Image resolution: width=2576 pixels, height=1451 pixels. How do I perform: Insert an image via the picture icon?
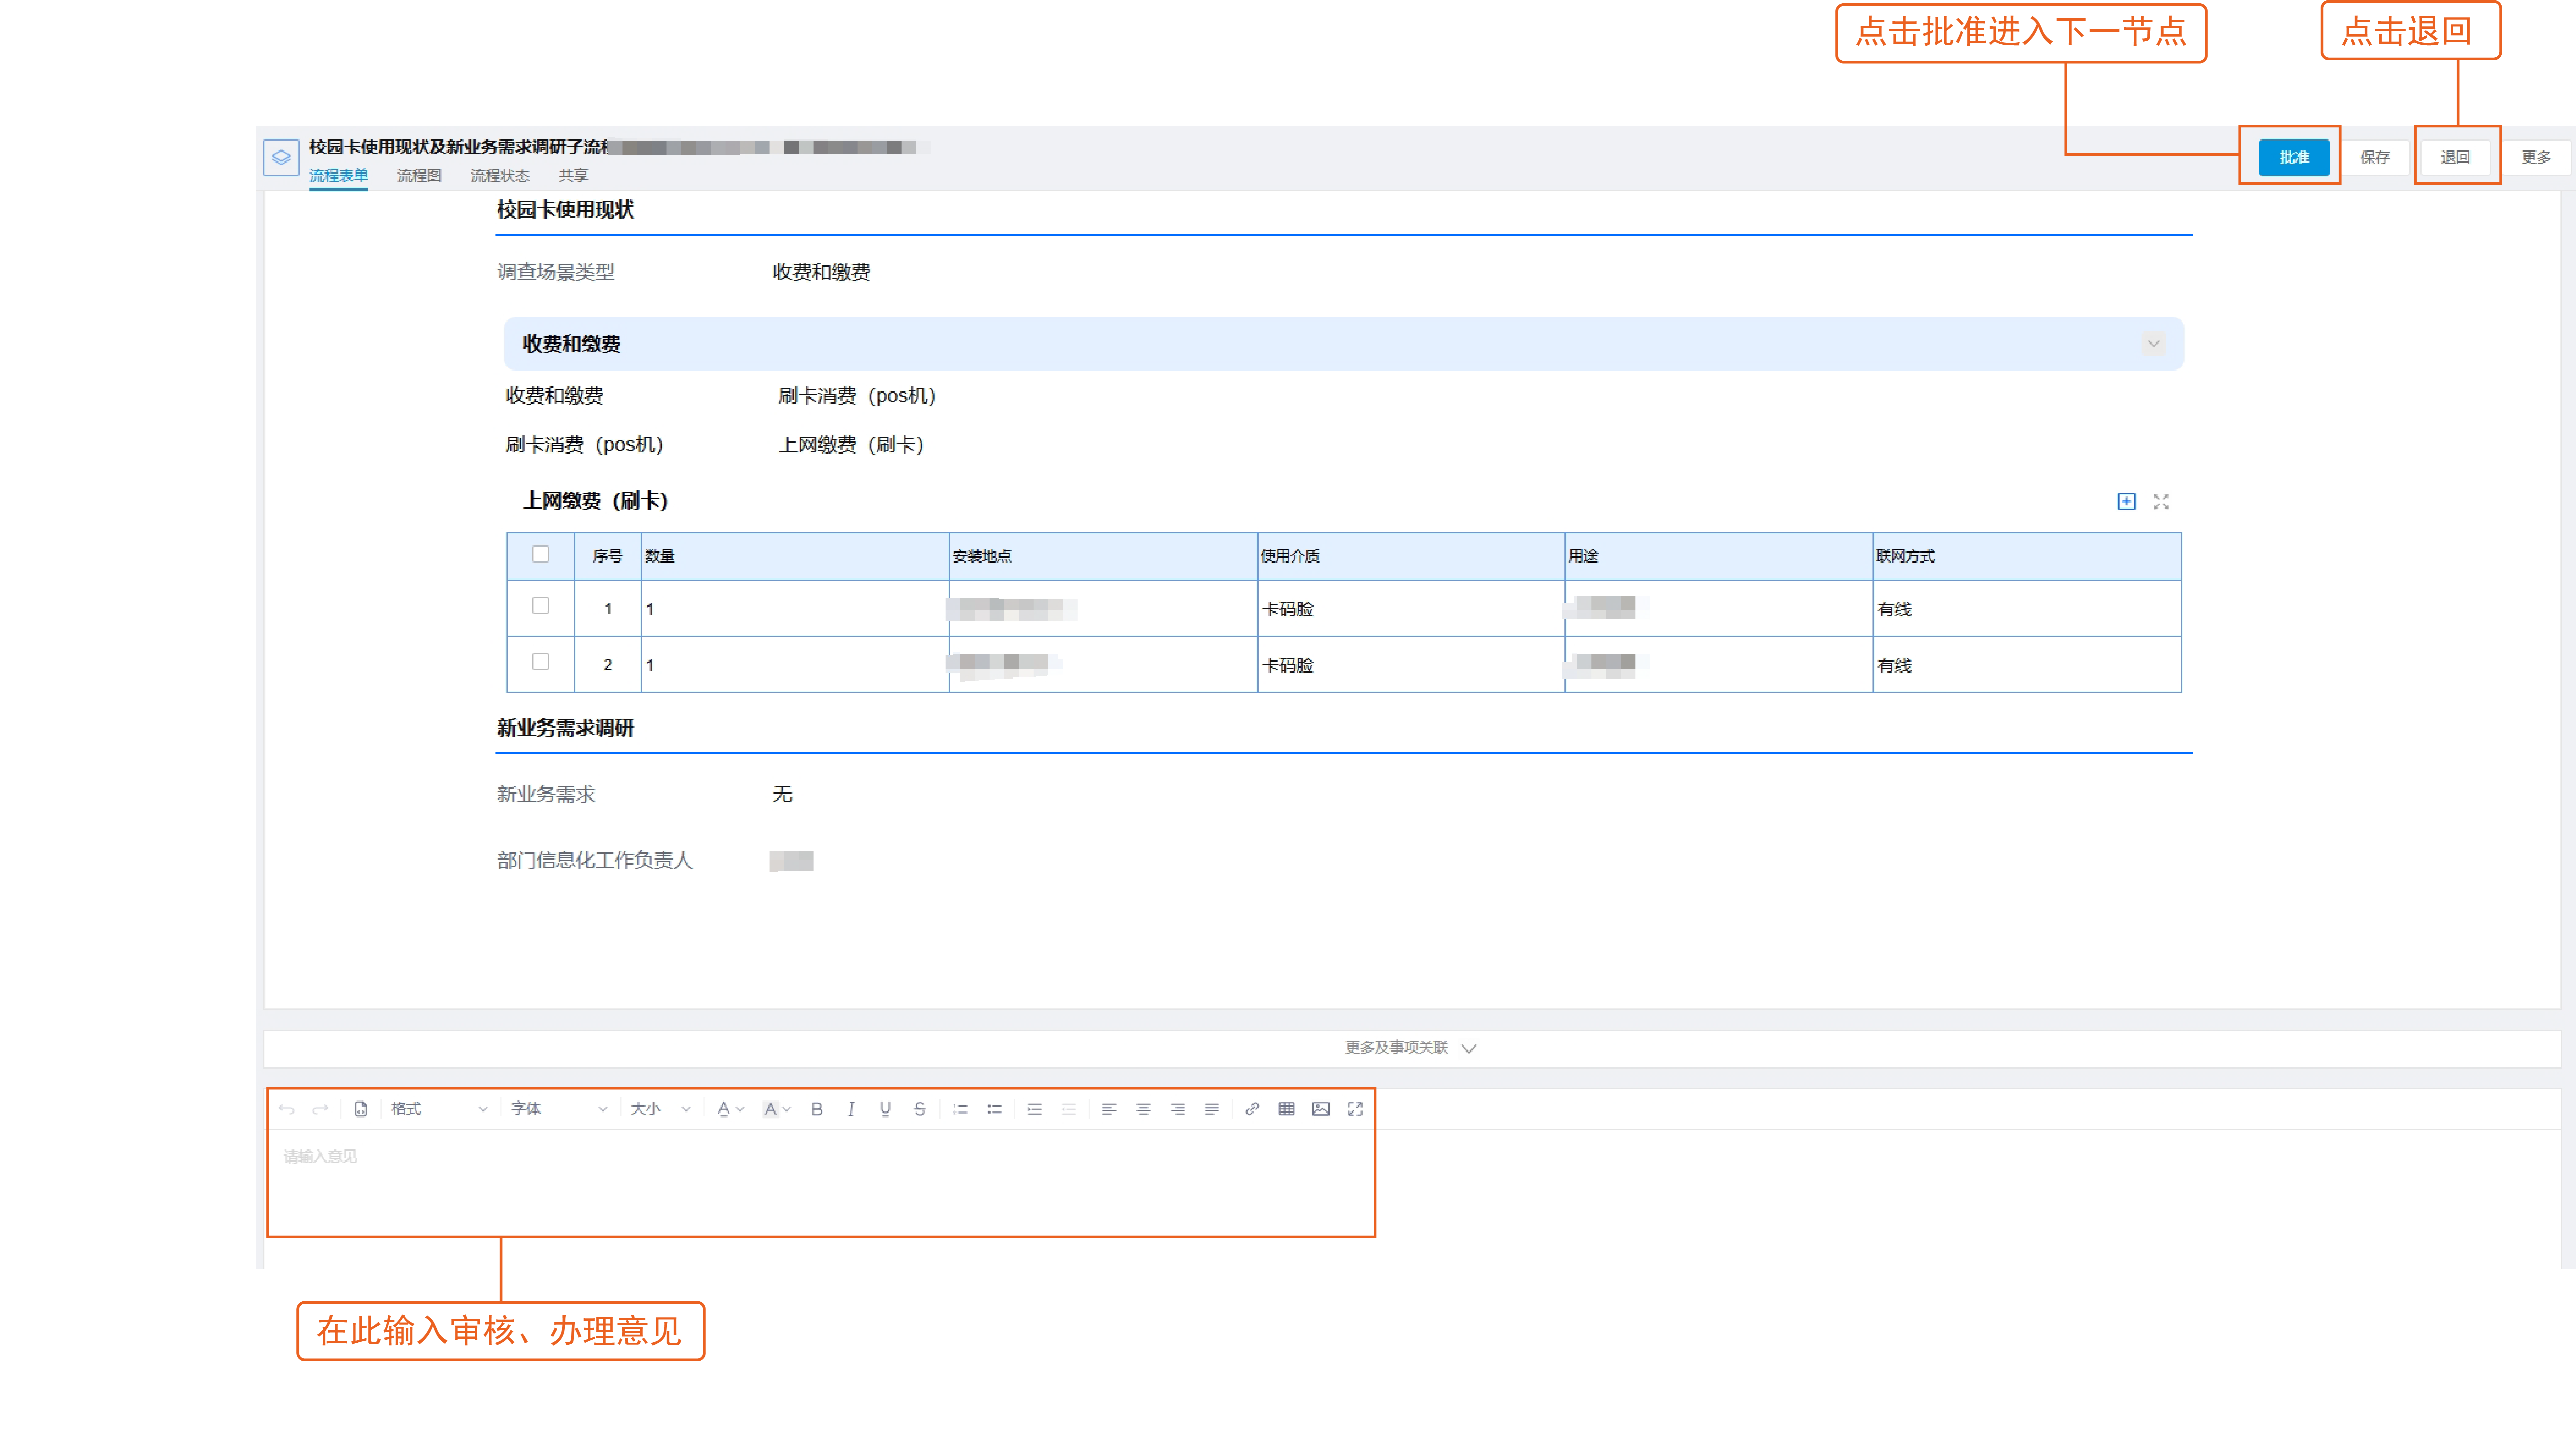coord(1321,1109)
